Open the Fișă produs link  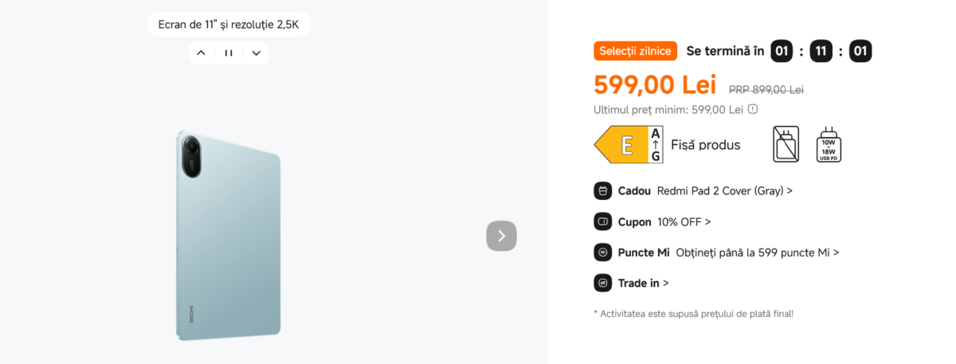click(705, 145)
